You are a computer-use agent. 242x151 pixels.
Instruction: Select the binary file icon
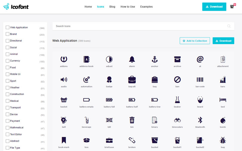pos(155,120)
